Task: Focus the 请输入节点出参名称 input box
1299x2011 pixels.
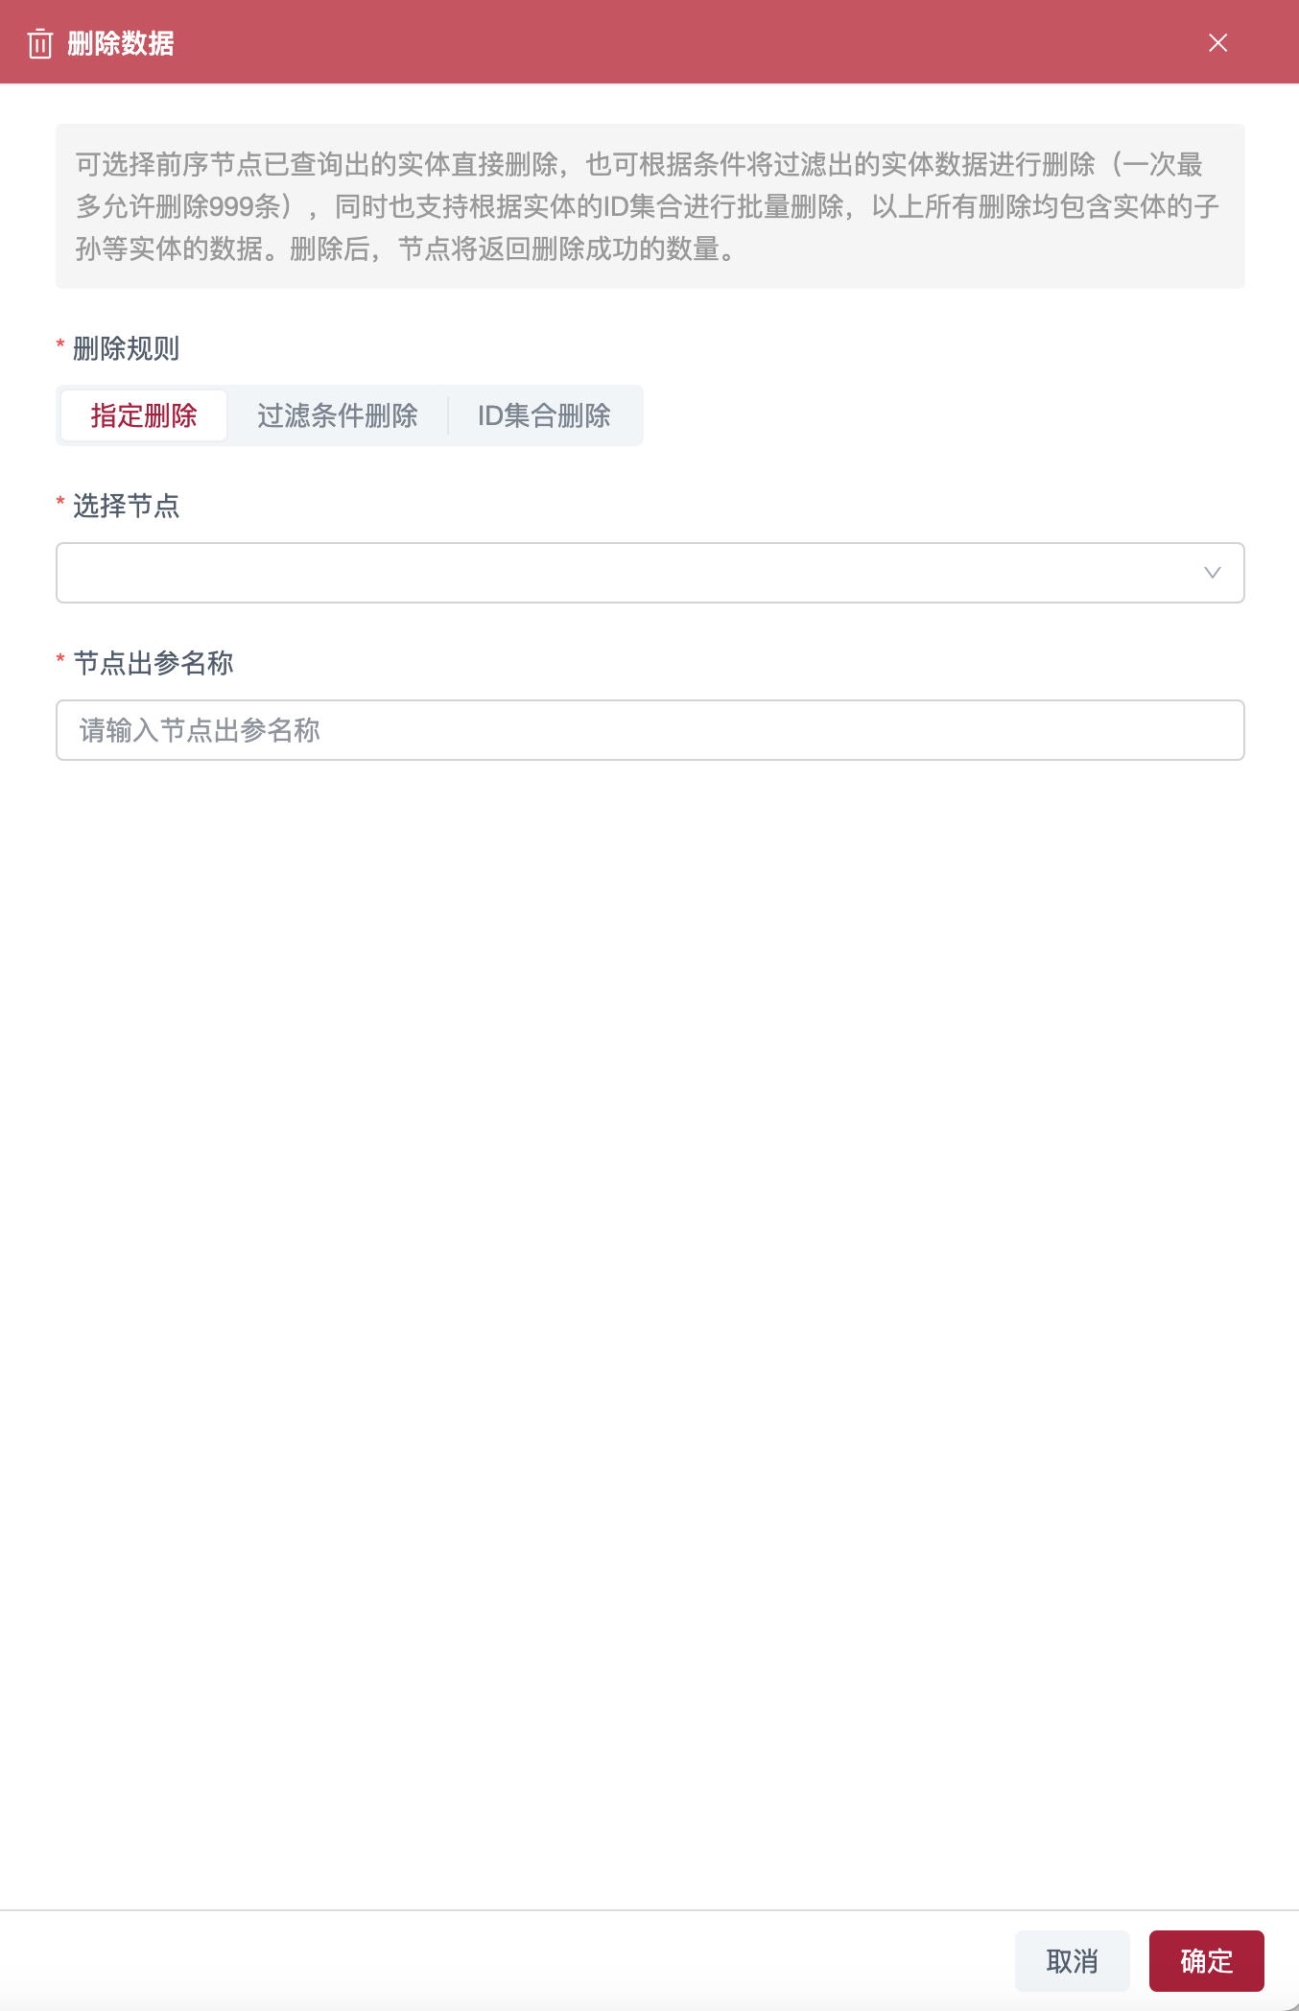Action: click(650, 730)
